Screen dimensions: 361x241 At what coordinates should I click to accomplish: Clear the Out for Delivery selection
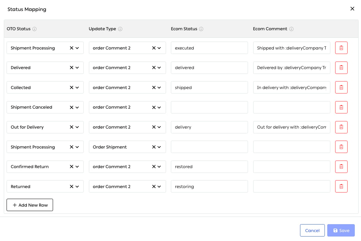click(x=71, y=127)
